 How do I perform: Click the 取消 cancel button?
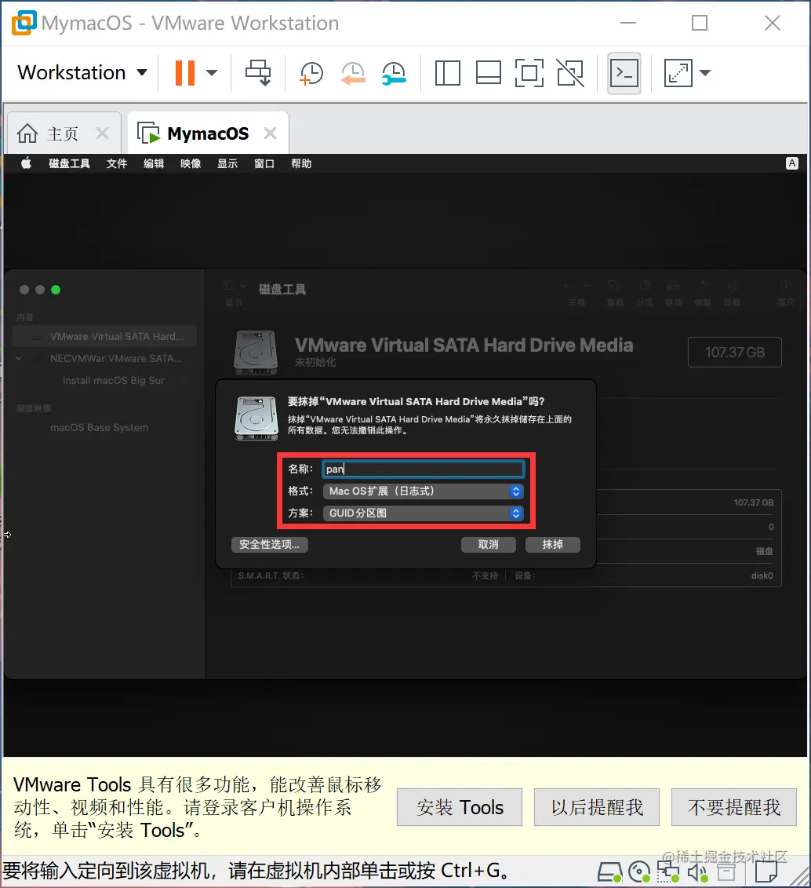click(x=489, y=545)
